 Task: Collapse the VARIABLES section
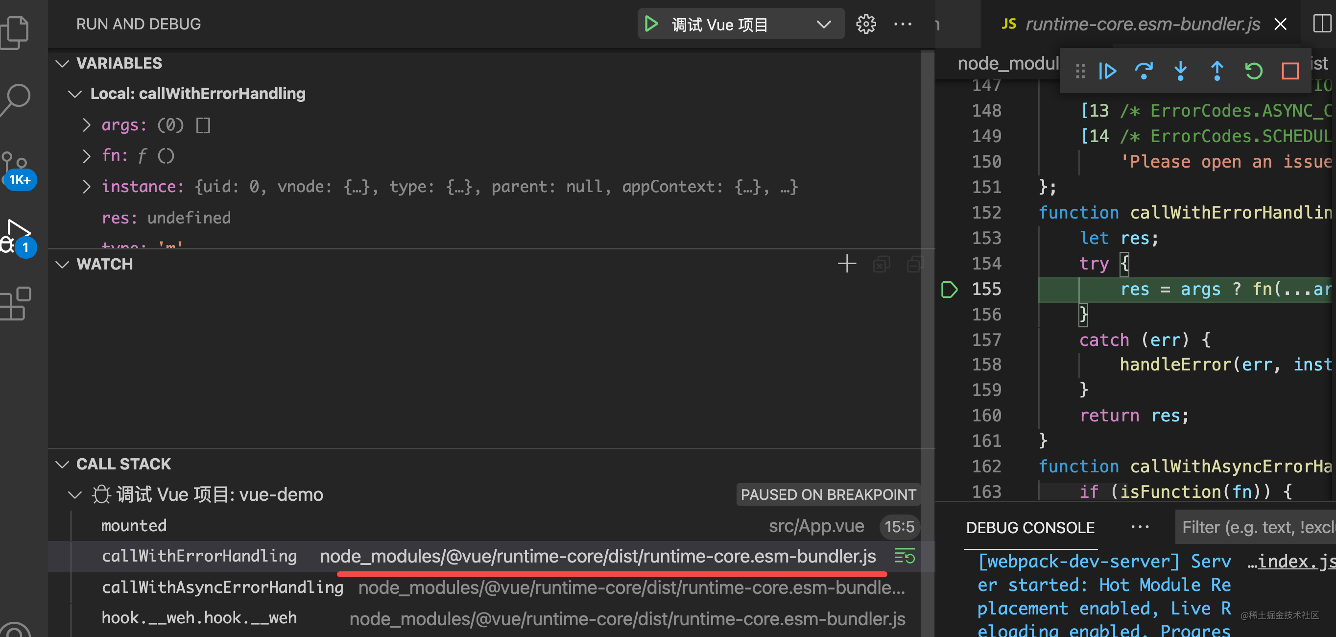tap(63, 63)
